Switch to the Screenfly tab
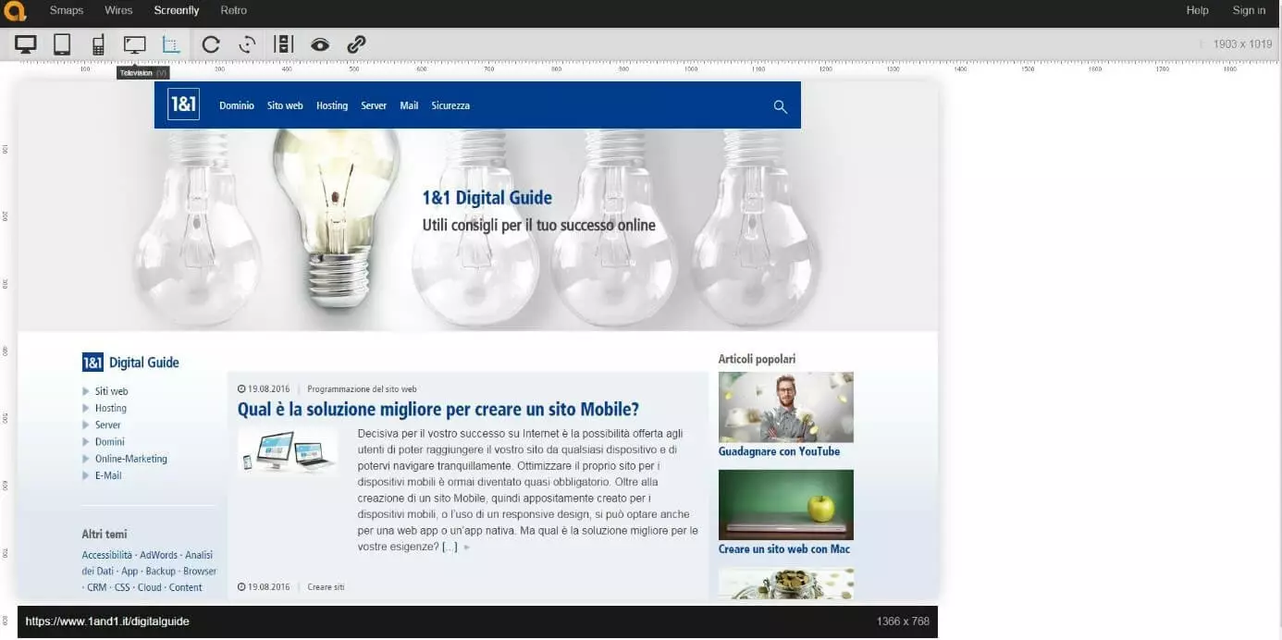This screenshot has height=640, width=1282. pyautogui.click(x=177, y=11)
